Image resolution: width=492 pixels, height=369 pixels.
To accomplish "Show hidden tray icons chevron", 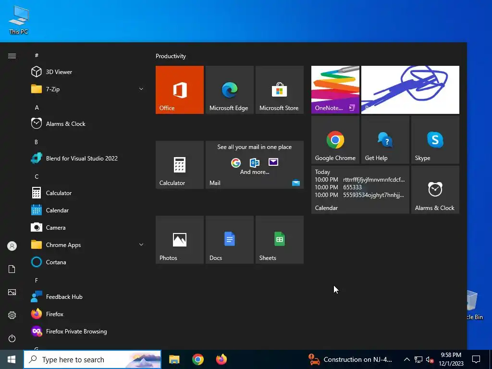I will pyautogui.click(x=406, y=359).
